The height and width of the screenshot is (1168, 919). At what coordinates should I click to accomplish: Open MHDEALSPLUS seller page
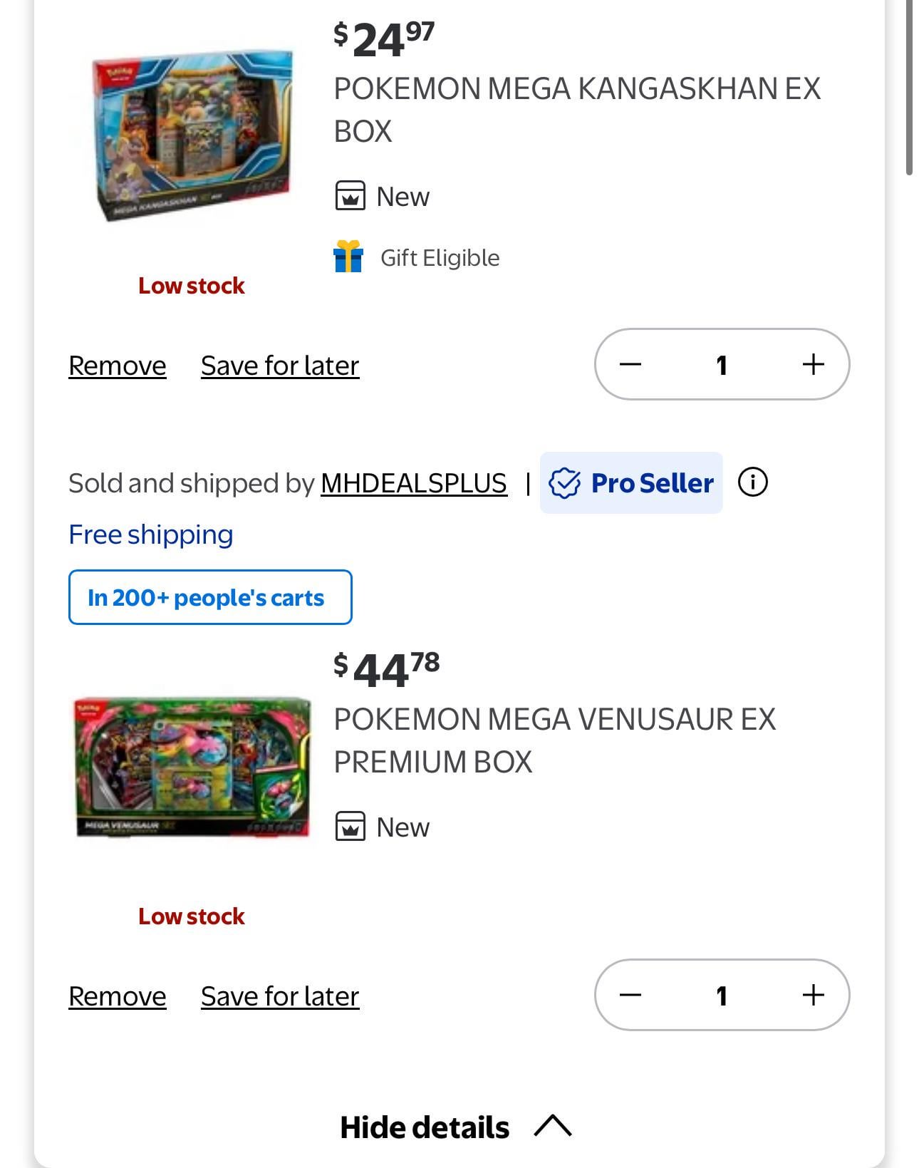[414, 483]
